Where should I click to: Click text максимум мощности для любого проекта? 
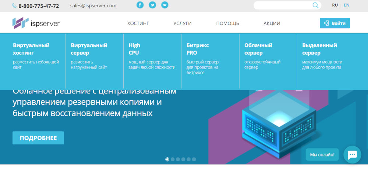point(322,65)
